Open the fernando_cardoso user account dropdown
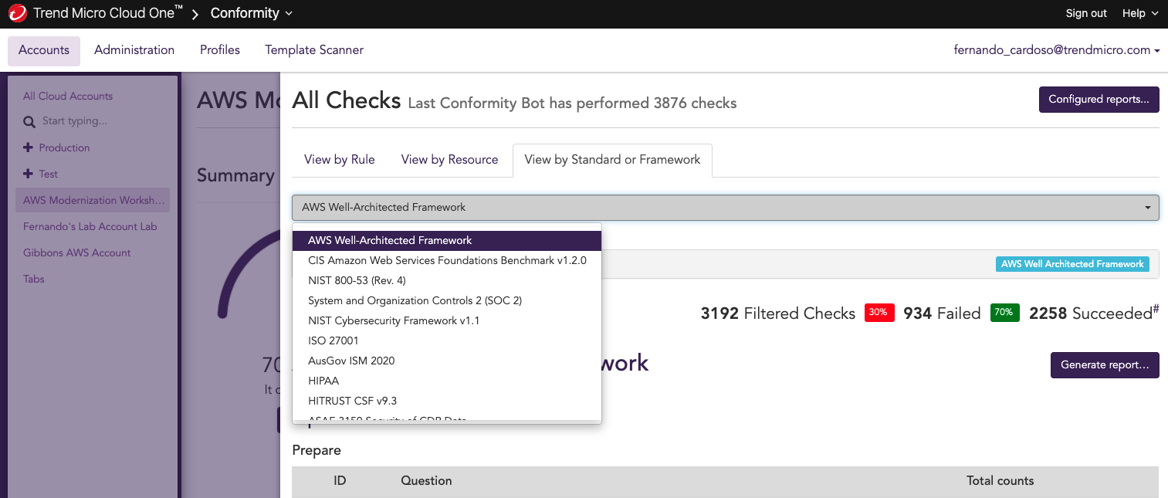This screenshot has height=498, width=1168. coord(1057,50)
